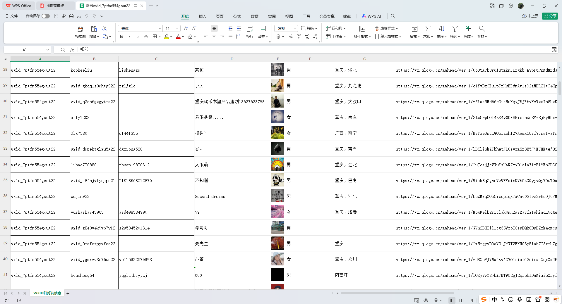Click the WPS AI button
This screenshot has height=304, width=562.
click(371, 16)
